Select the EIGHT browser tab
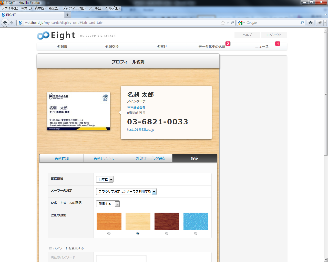This screenshot has width=328, height=262. 32,15
